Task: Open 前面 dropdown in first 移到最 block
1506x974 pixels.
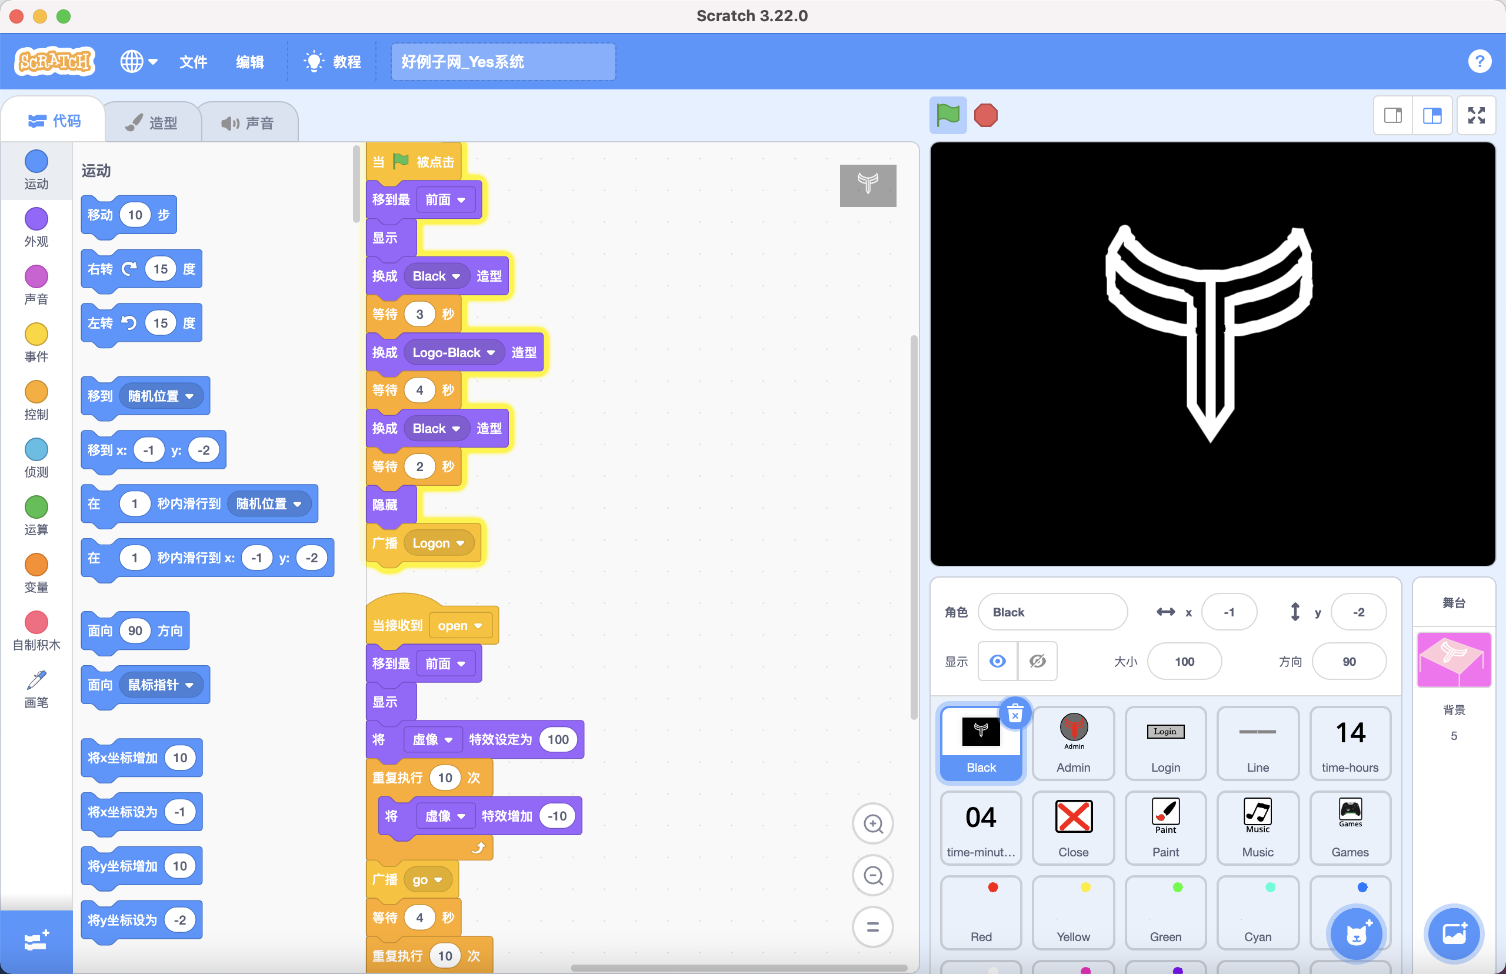Action: pyautogui.click(x=445, y=200)
